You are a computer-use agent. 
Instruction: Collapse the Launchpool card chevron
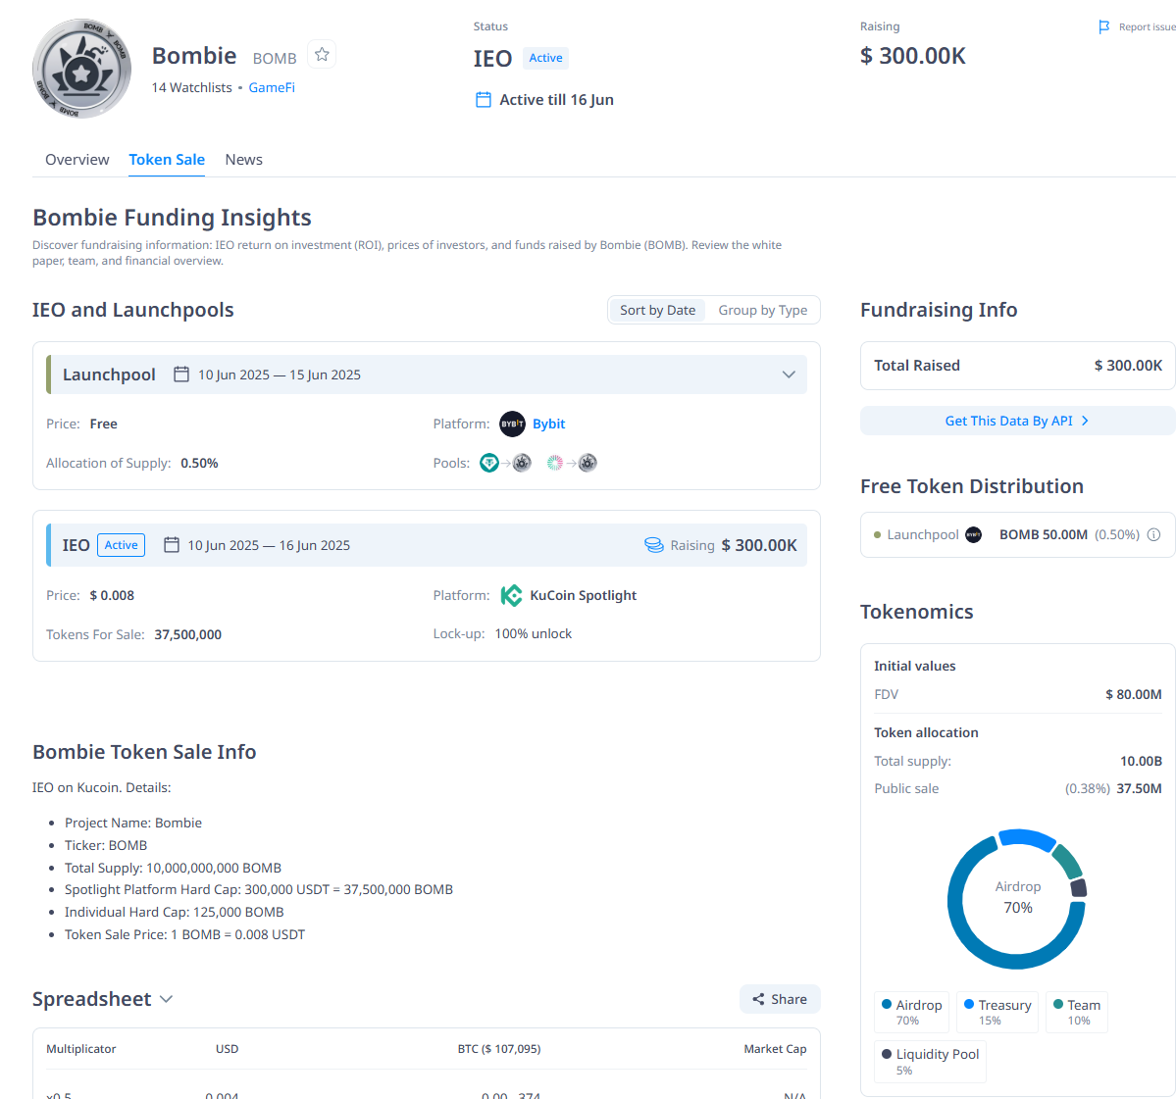(x=789, y=375)
